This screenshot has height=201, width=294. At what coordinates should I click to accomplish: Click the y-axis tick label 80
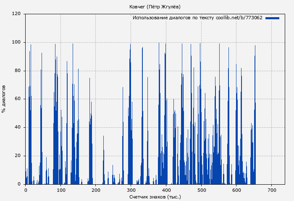[18, 71]
